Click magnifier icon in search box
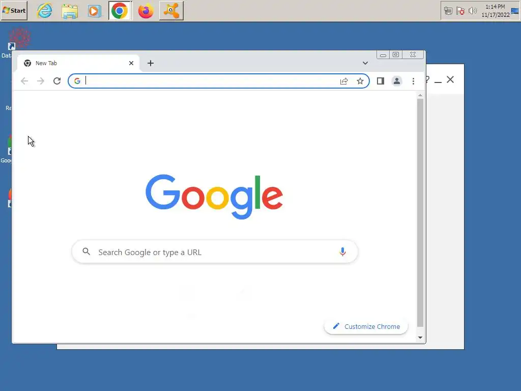Image resolution: width=521 pixels, height=391 pixels. point(86,252)
